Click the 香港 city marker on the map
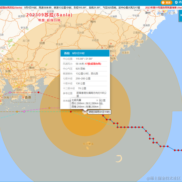Viewport: 182px width, 182px height. tap(23, 97)
